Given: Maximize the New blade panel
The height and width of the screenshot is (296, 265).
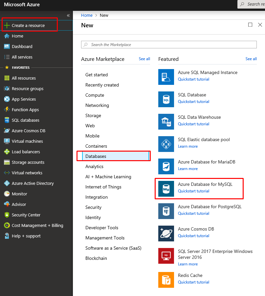Looking at the screenshot, I should 250,25.
